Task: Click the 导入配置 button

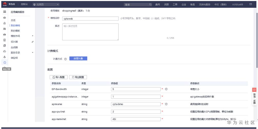Action: pyautogui.click(x=58, y=77)
